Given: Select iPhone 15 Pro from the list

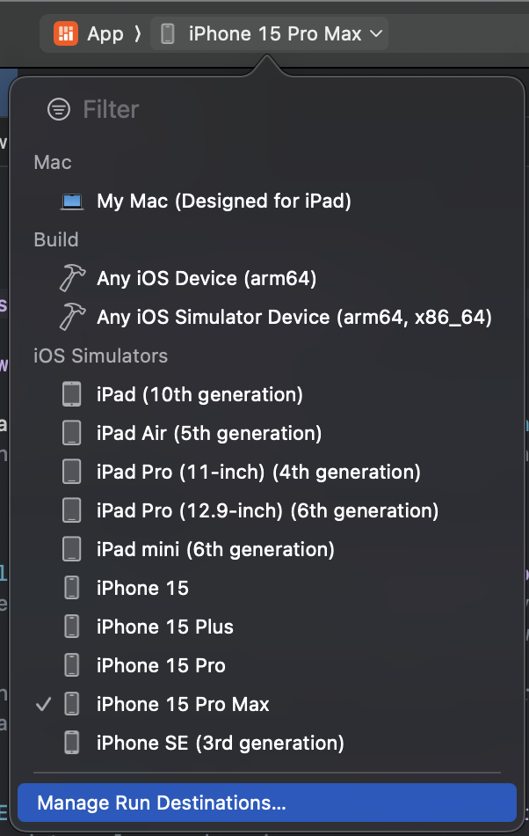Looking at the screenshot, I should (161, 666).
